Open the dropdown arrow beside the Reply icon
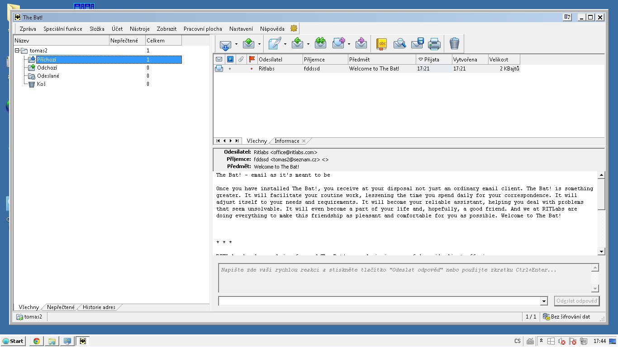This screenshot has width=618, height=347. point(308,44)
